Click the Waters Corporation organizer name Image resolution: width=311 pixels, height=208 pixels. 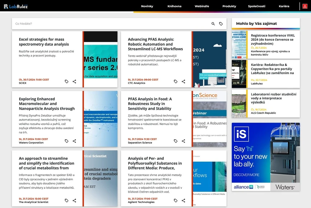(x=31, y=143)
